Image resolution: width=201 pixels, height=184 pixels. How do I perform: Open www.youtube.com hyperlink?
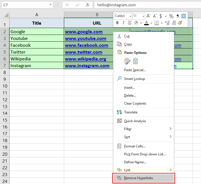click(85, 39)
